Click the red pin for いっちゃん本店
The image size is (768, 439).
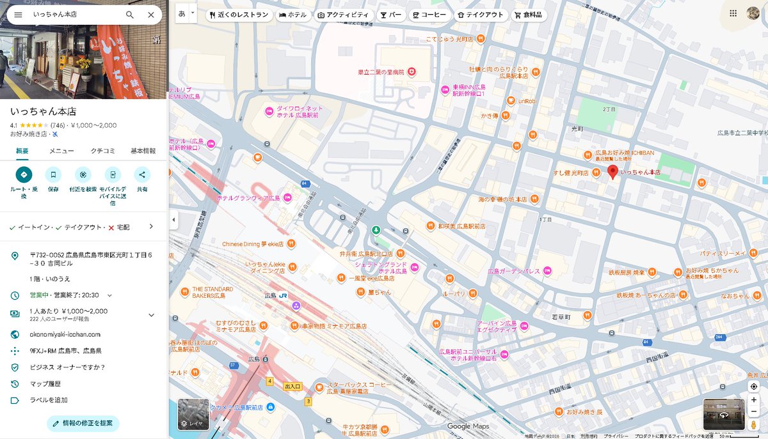pos(612,172)
